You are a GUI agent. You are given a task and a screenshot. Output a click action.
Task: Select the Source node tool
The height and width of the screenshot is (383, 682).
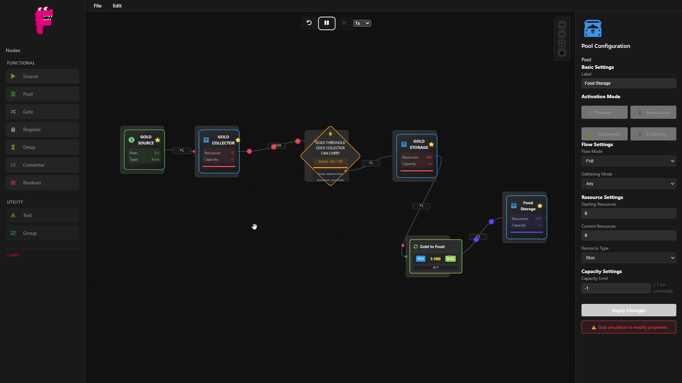42,76
